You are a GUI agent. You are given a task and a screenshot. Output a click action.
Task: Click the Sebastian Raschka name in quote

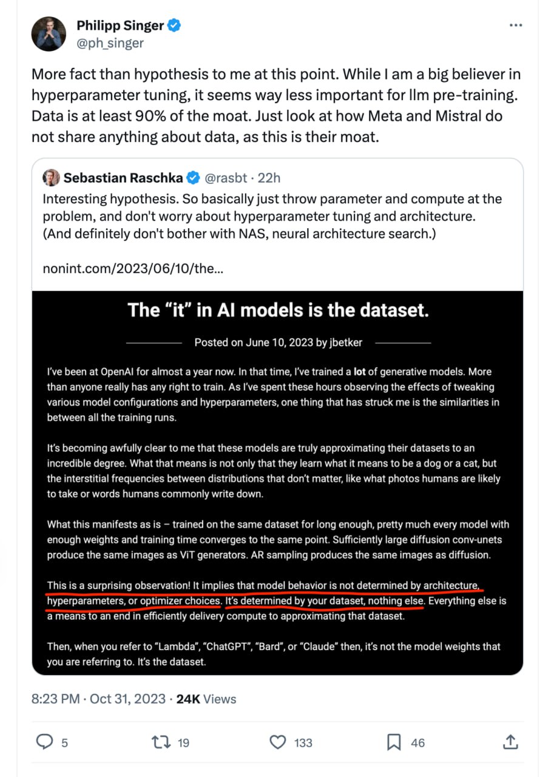124,178
